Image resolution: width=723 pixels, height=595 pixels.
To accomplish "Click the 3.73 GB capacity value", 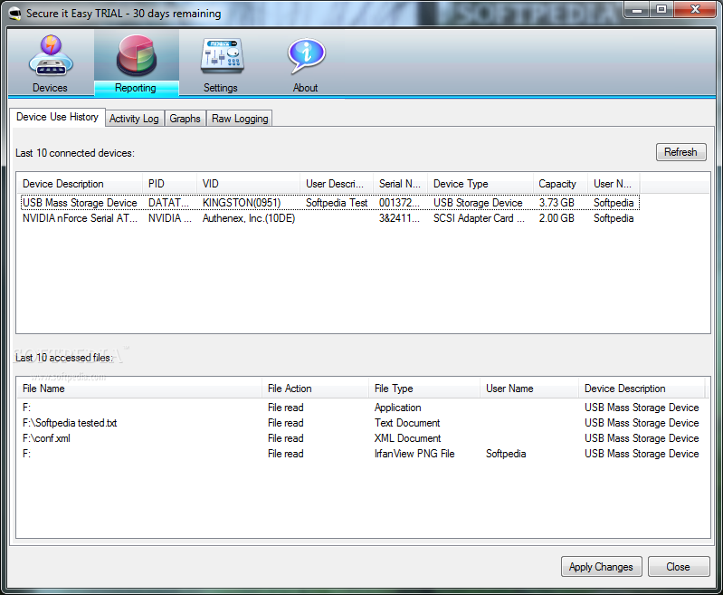I will click(557, 203).
